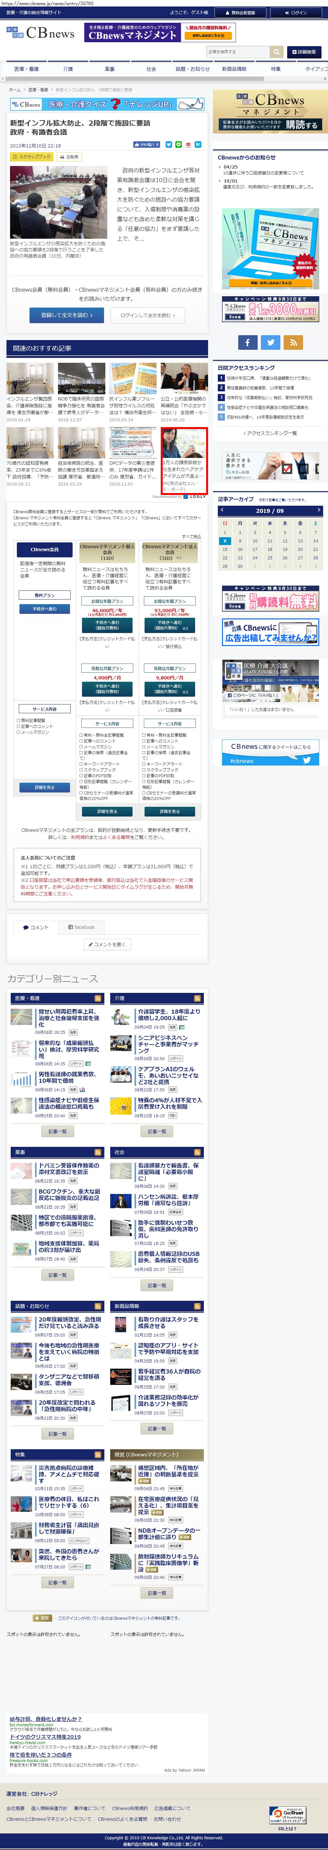Click ナレッジUP quiz banner above article
This screenshot has width=328, height=1850.
tap(107, 104)
